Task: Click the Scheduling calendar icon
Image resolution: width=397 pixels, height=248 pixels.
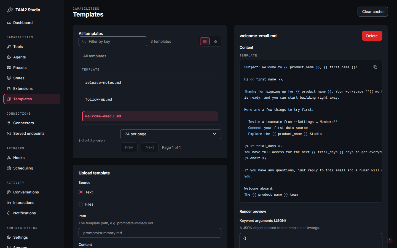Action: pos(9,168)
